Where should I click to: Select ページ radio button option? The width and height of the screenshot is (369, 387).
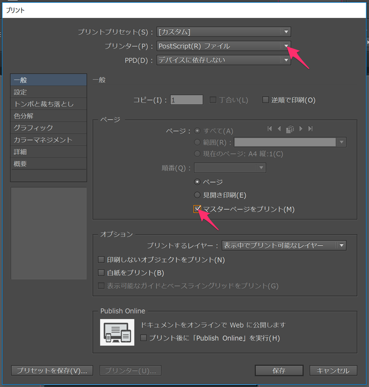pos(197,182)
